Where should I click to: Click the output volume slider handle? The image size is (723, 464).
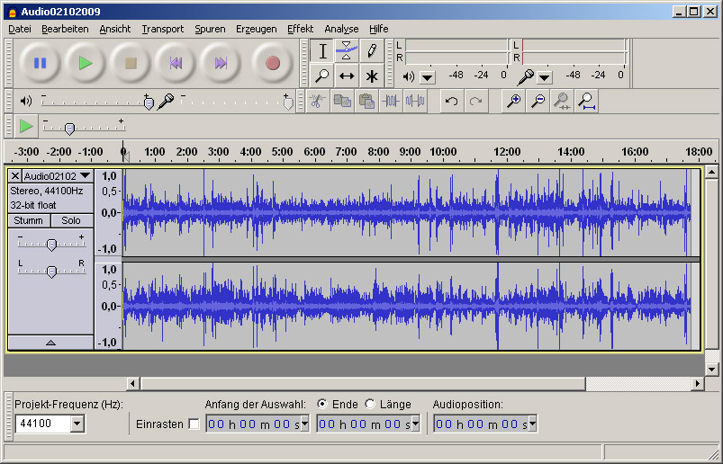click(x=149, y=103)
